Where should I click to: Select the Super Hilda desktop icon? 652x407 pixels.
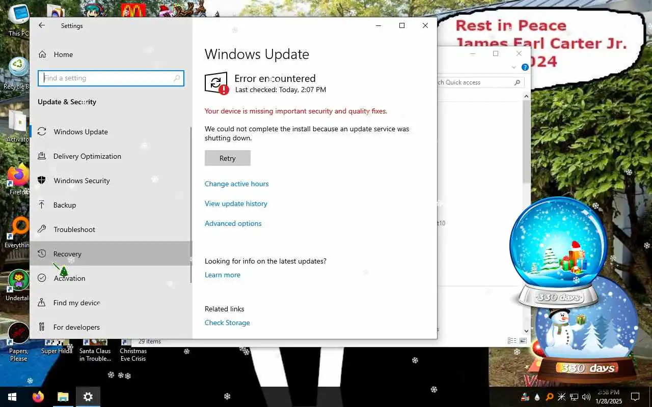(x=57, y=347)
